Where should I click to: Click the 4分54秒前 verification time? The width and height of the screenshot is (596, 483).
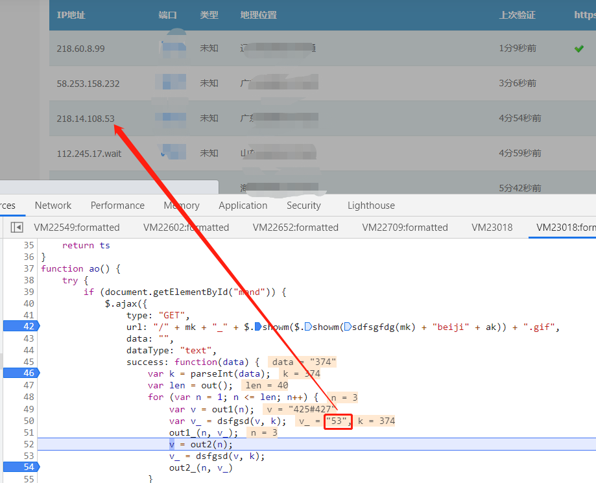[520, 118]
